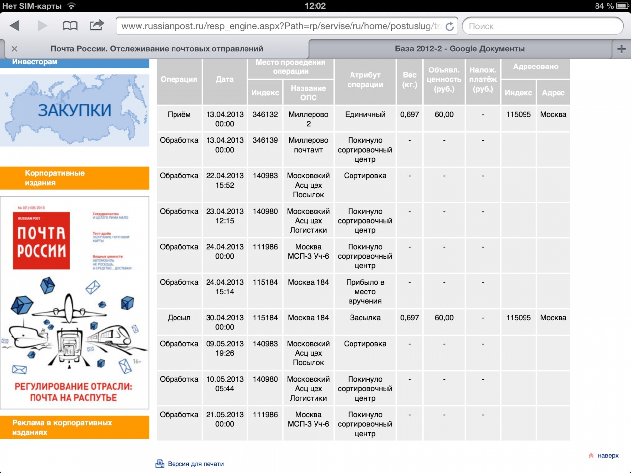
Task: Tap the Safari back arrow
Action: click(x=15, y=26)
